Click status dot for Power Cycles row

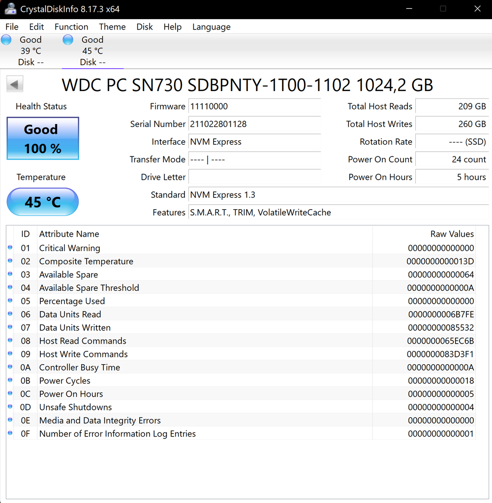point(10,380)
